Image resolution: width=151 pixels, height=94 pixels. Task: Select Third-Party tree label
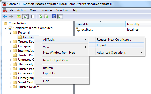click(26, 64)
